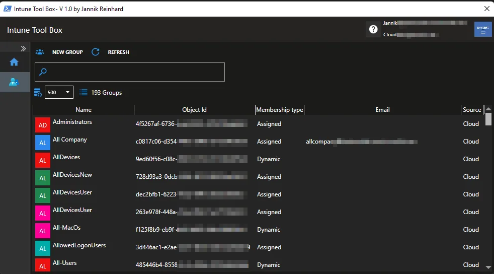The image size is (494, 274).
Task: Close the Intune Tool Box window
Action: coord(487,9)
